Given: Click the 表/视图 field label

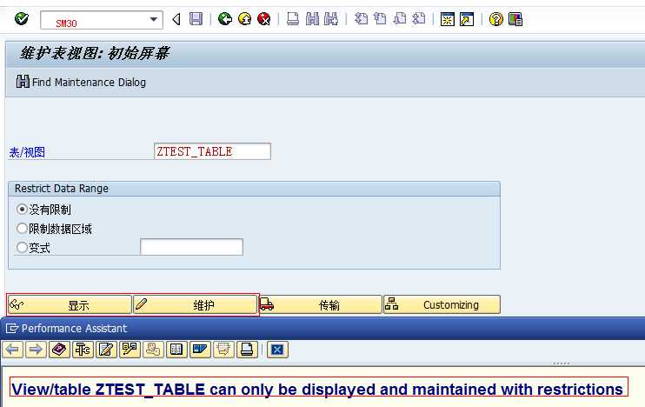Looking at the screenshot, I should [x=27, y=152].
